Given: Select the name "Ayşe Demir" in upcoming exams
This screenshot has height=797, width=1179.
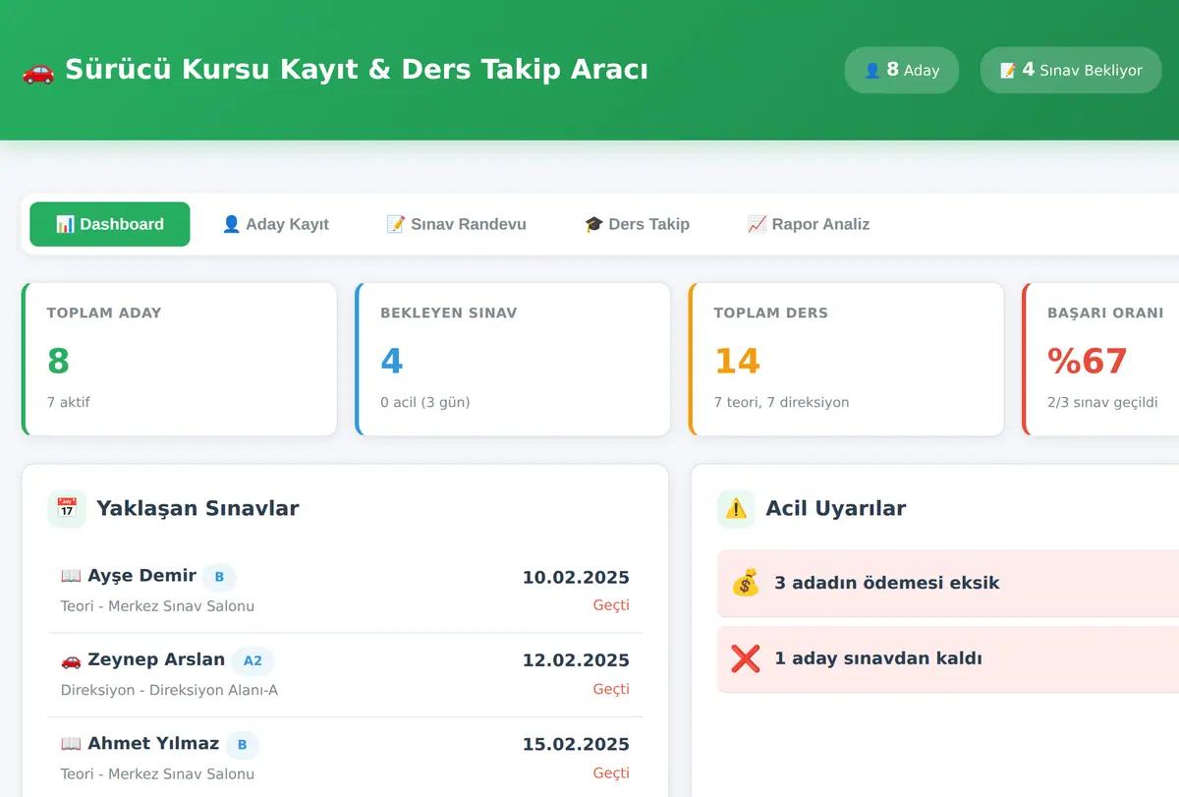Looking at the screenshot, I should (141, 576).
